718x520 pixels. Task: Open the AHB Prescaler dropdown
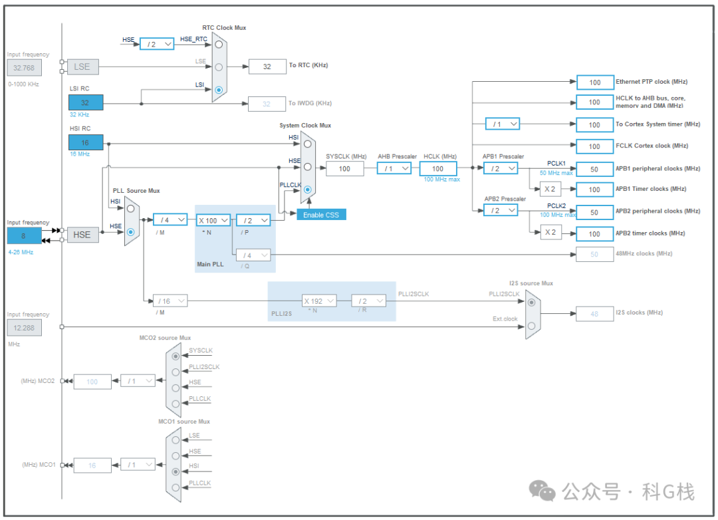coord(394,168)
